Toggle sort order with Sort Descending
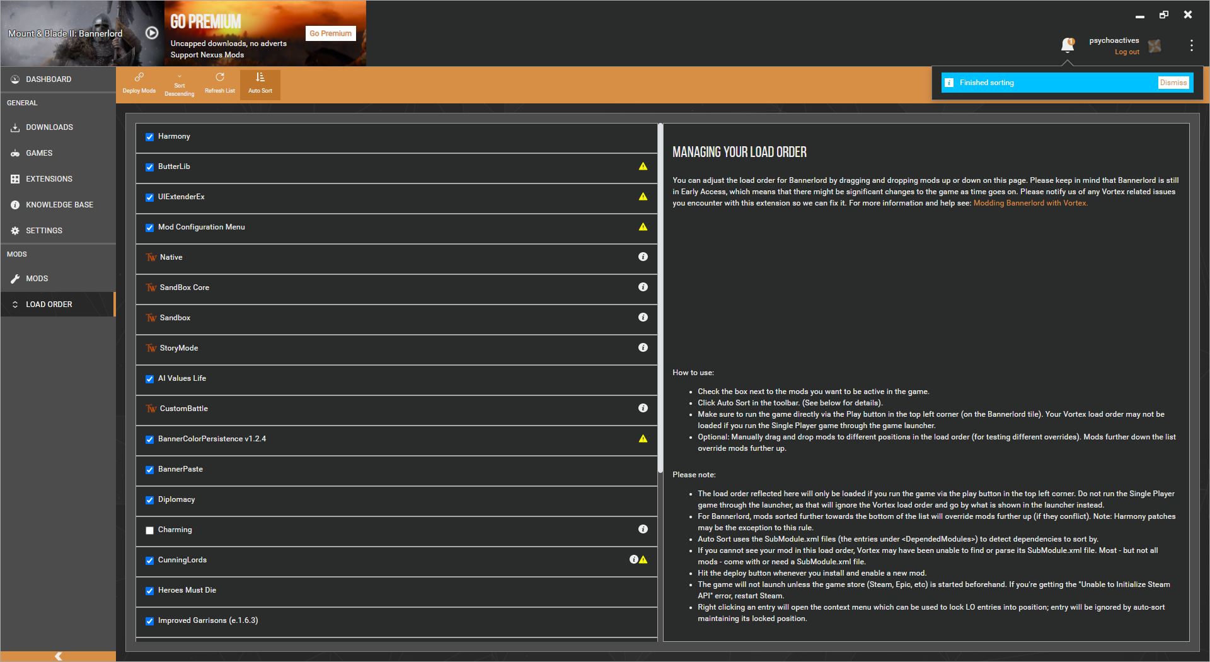Viewport: 1210px width, 662px height. tap(180, 83)
